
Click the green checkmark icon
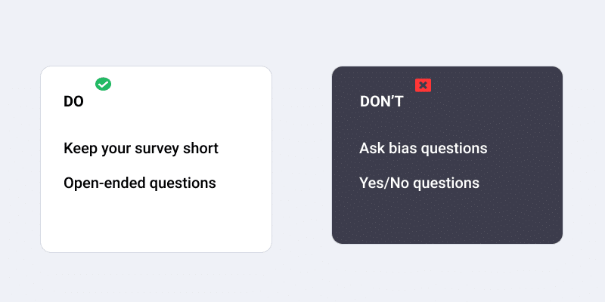[103, 84]
